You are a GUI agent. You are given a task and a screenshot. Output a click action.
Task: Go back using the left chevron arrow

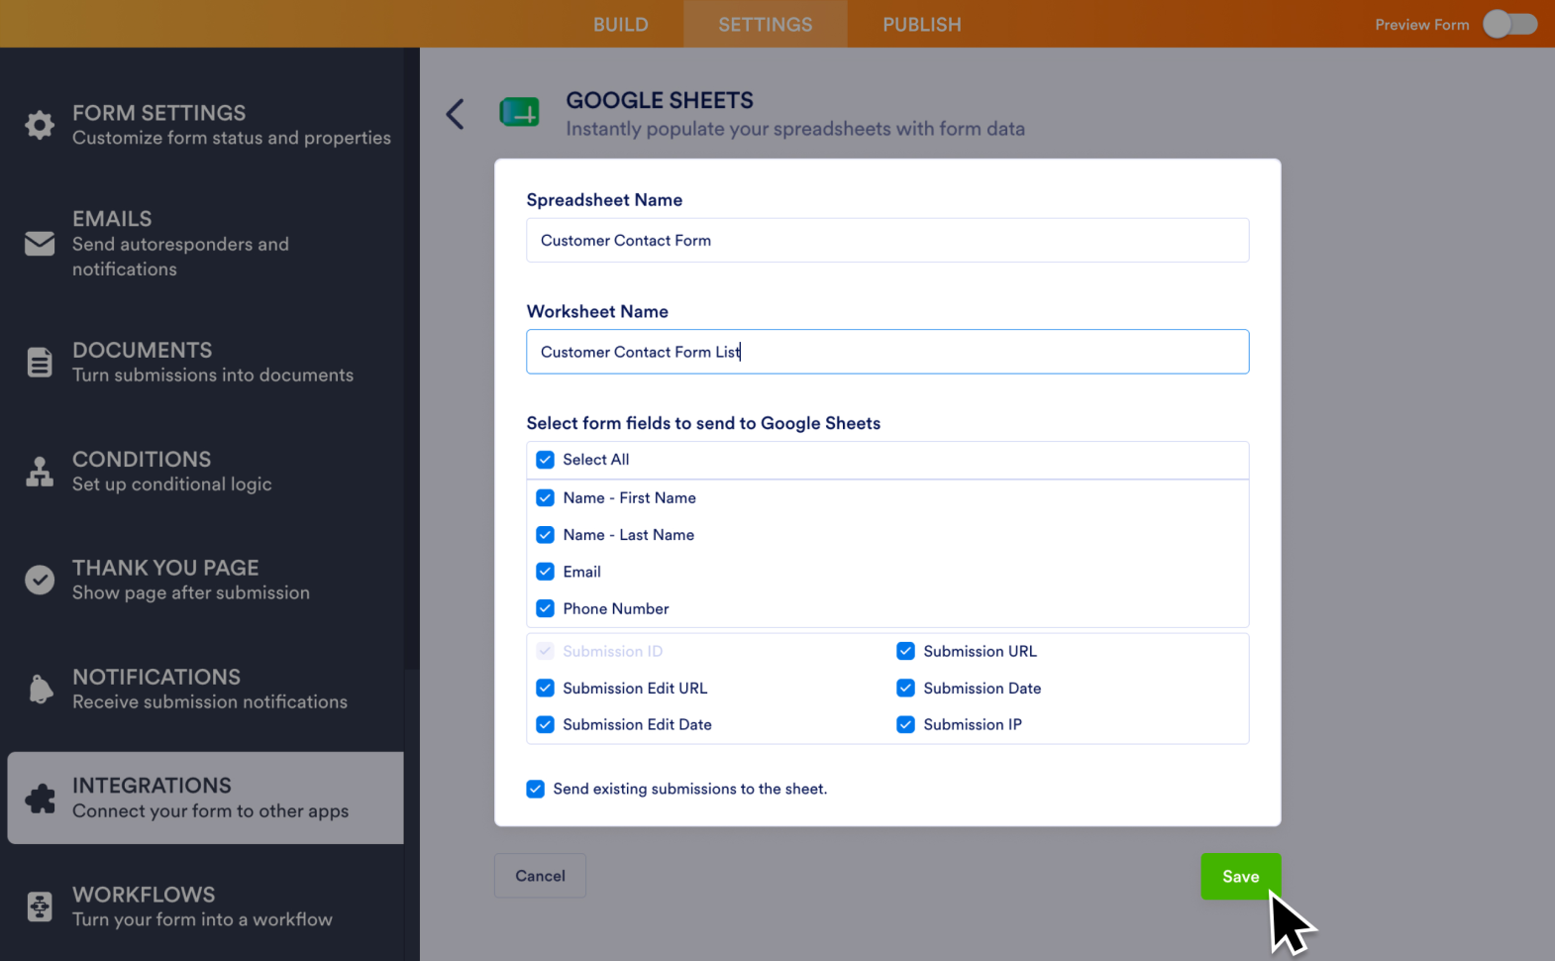[x=455, y=114]
